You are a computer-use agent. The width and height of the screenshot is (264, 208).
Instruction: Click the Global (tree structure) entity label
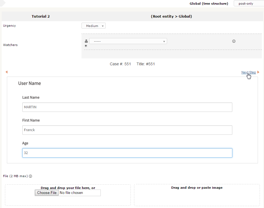coord(209,4)
